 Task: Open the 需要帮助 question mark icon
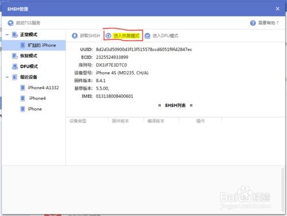(253, 23)
